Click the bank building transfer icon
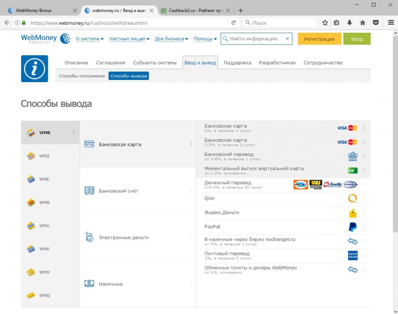The width and height of the screenshot is (398, 314). click(352, 156)
